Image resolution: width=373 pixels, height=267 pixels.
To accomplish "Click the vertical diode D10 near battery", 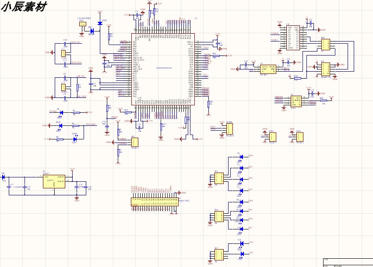I will point(100,23).
